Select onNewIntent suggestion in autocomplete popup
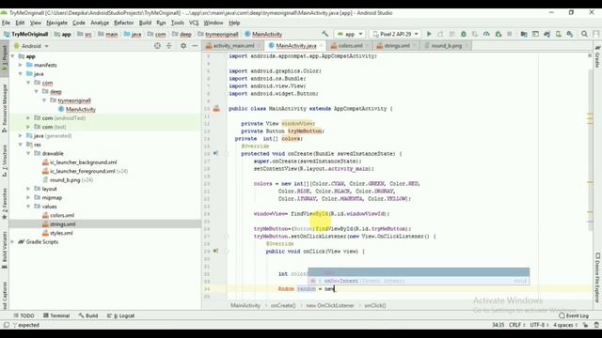 tap(419, 281)
